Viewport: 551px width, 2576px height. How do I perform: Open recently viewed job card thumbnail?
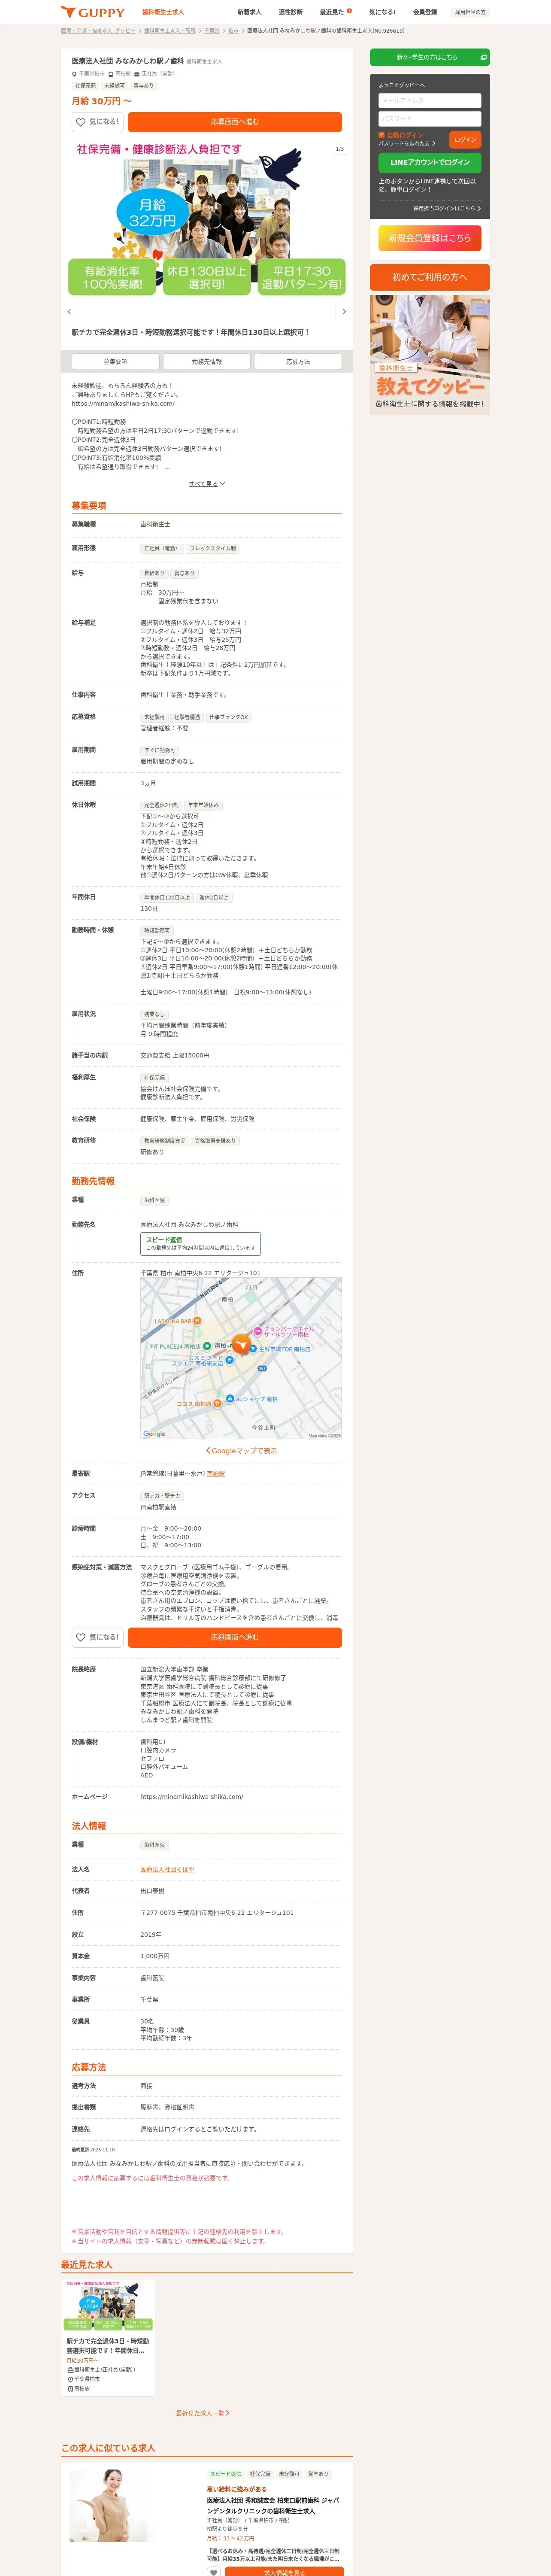(108, 2305)
